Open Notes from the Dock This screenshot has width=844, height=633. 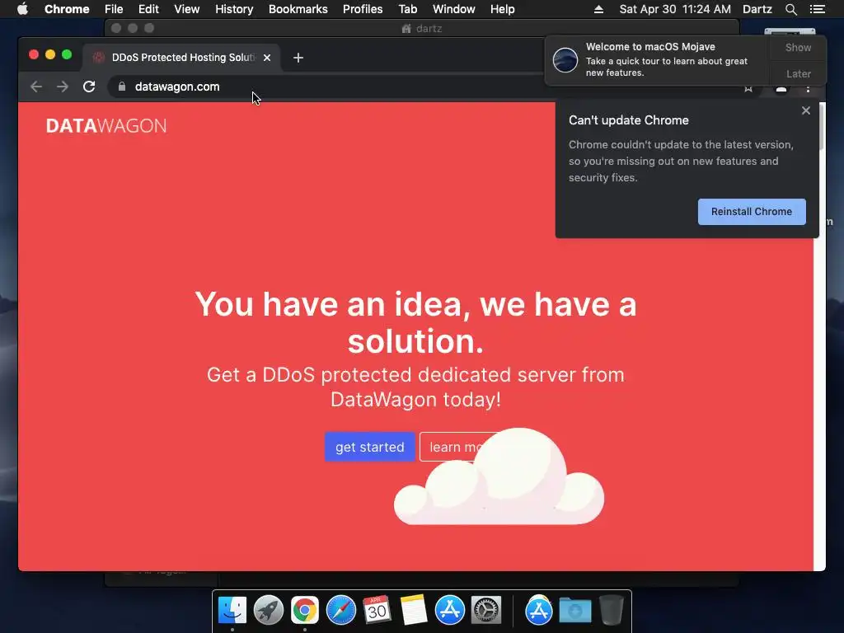point(414,611)
